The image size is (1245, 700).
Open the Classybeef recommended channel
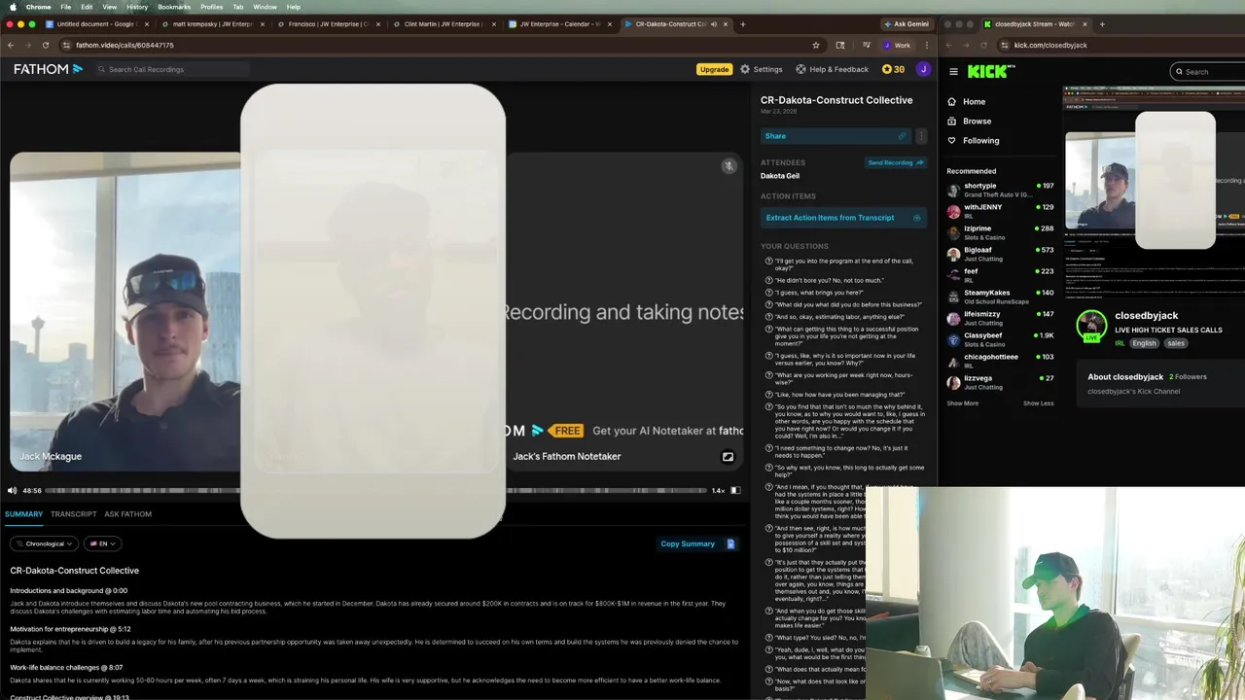(1000, 339)
